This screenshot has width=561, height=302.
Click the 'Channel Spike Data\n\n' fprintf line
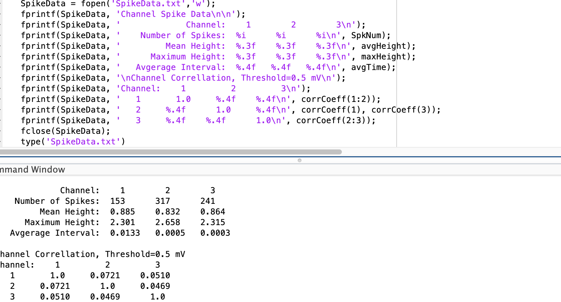133,14
